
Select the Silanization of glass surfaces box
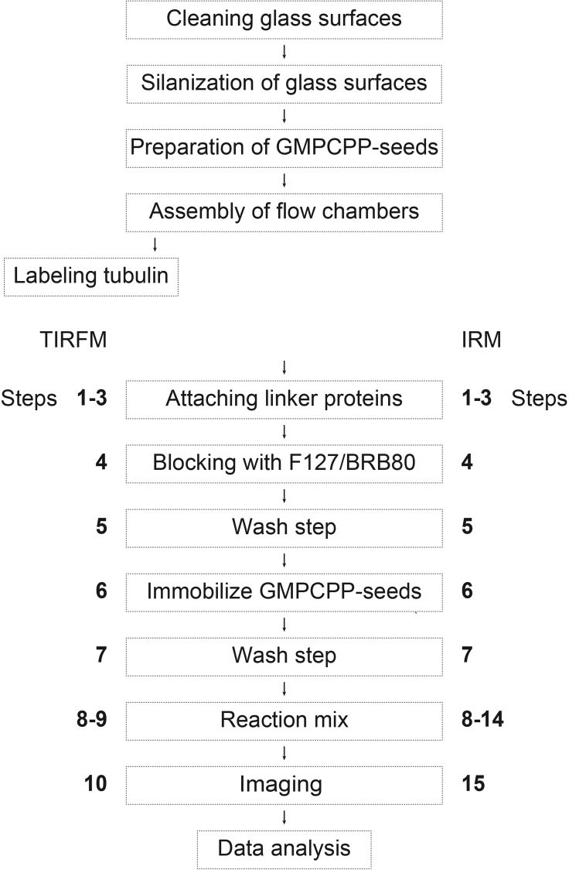point(284,83)
